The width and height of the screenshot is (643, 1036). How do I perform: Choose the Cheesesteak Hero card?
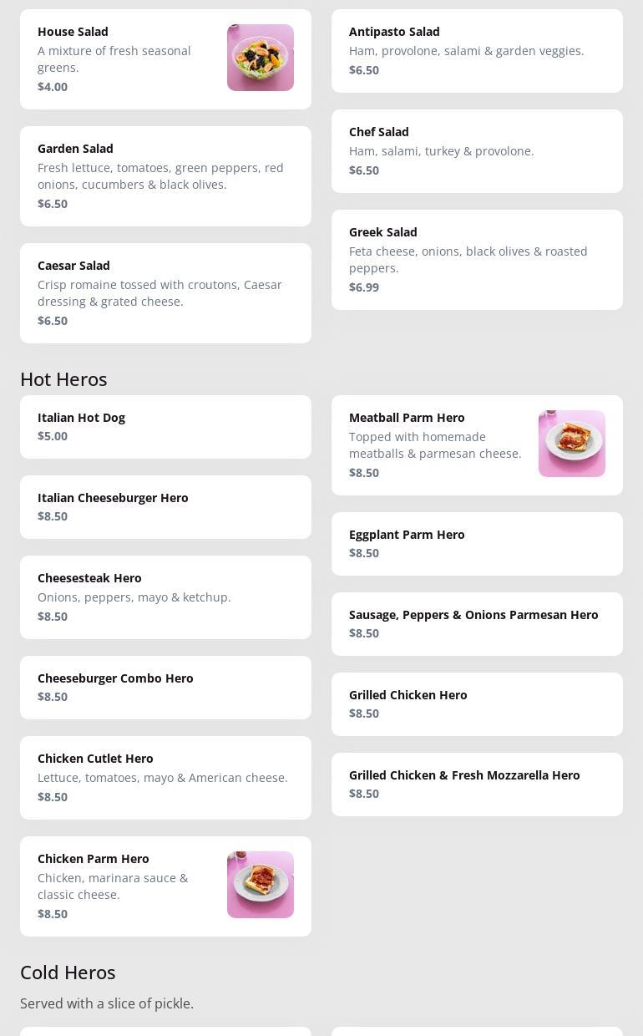click(165, 597)
